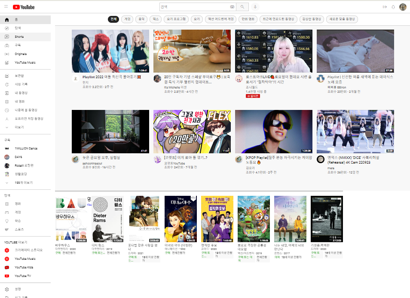Open the cat 20만 subscriber special thumbnail
This screenshot has height=298, width=410.
point(192,51)
